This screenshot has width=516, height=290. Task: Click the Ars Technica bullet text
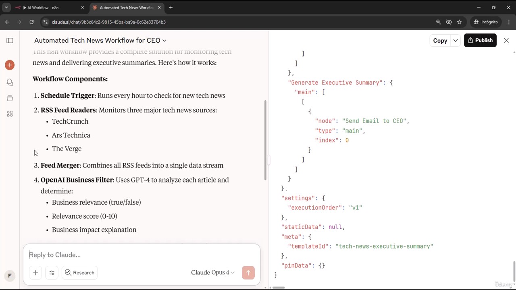(71, 135)
